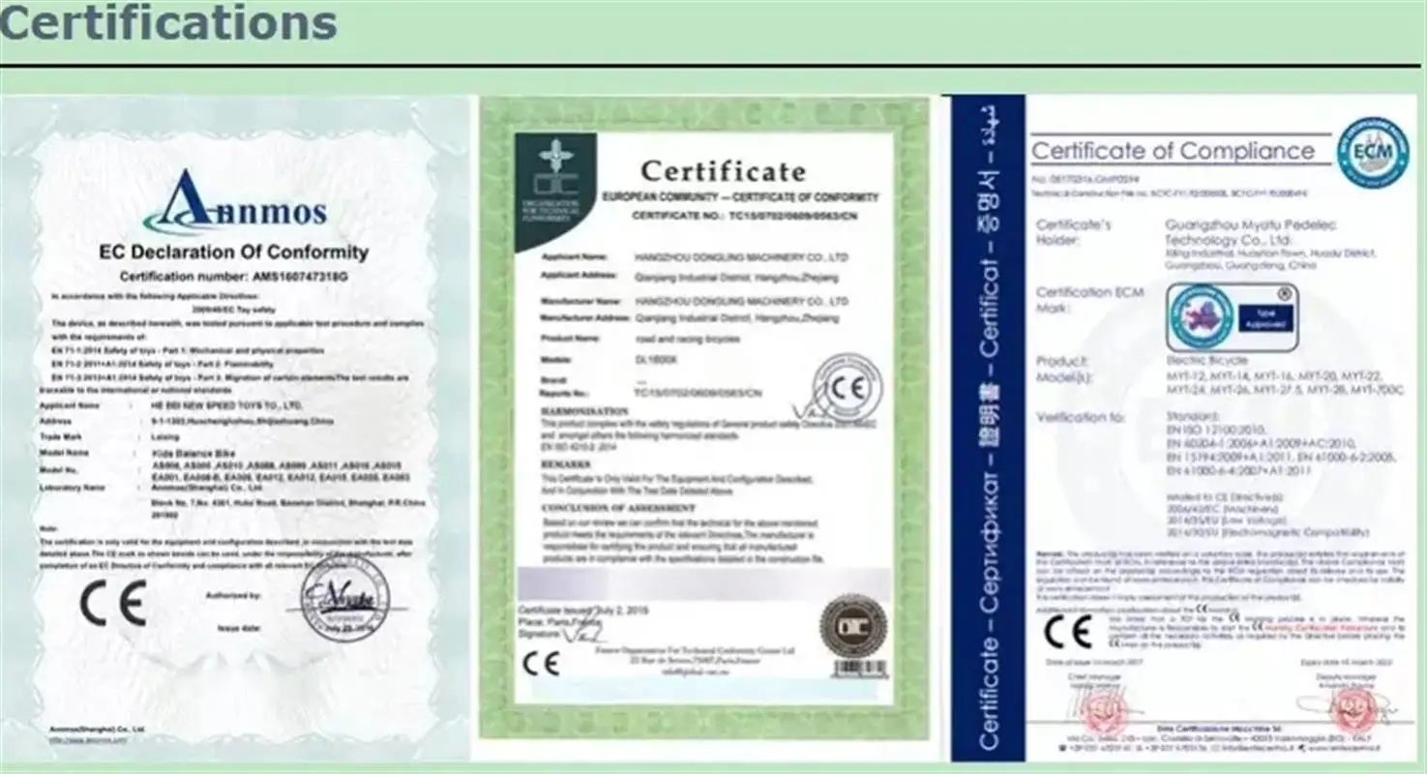Click the "Certifications" page heading
The image size is (1427, 774).
(168, 23)
